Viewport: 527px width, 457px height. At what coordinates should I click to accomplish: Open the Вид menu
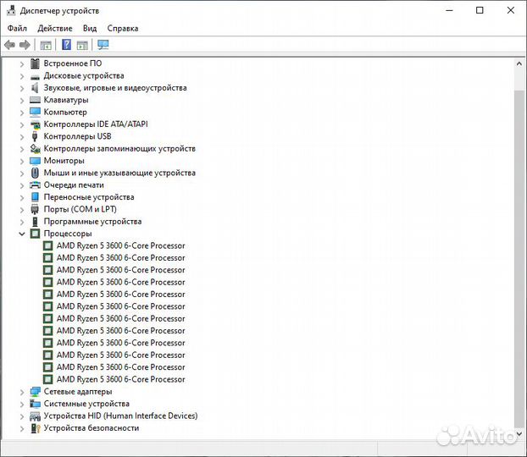pyautogui.click(x=90, y=28)
